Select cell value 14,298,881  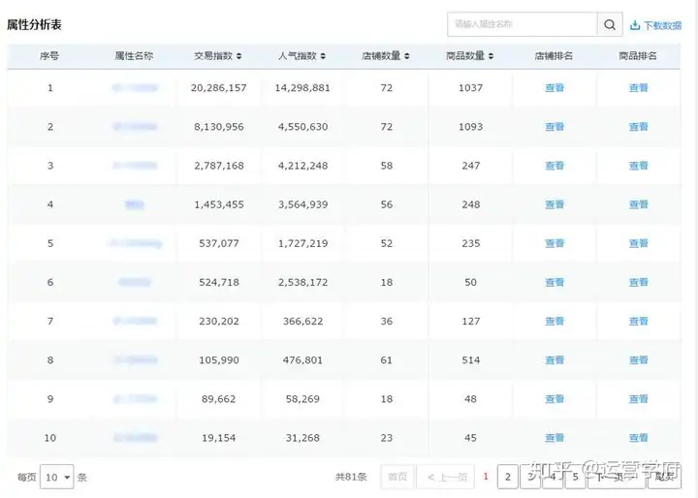(302, 88)
